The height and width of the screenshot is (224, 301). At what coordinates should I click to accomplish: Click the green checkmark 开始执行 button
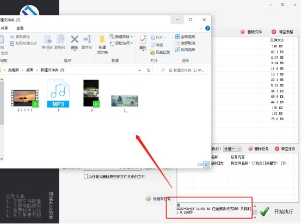pos(265,211)
